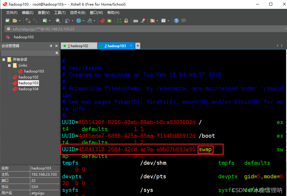Click the lock icon in address bar
287x196 pixels.
click(x=8, y=29)
